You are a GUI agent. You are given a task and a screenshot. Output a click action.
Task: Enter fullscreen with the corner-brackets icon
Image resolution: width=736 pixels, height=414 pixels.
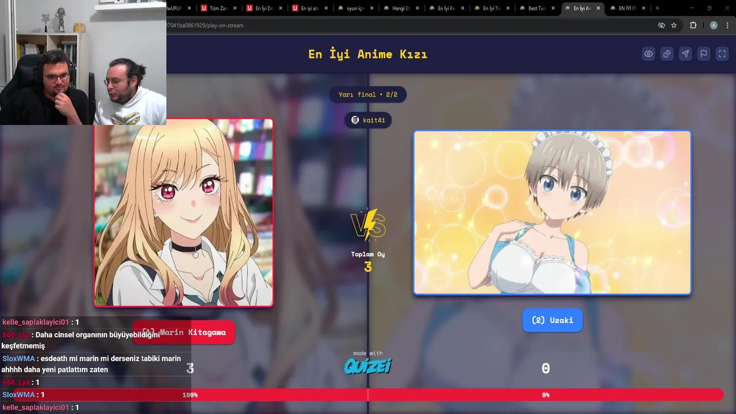click(722, 54)
